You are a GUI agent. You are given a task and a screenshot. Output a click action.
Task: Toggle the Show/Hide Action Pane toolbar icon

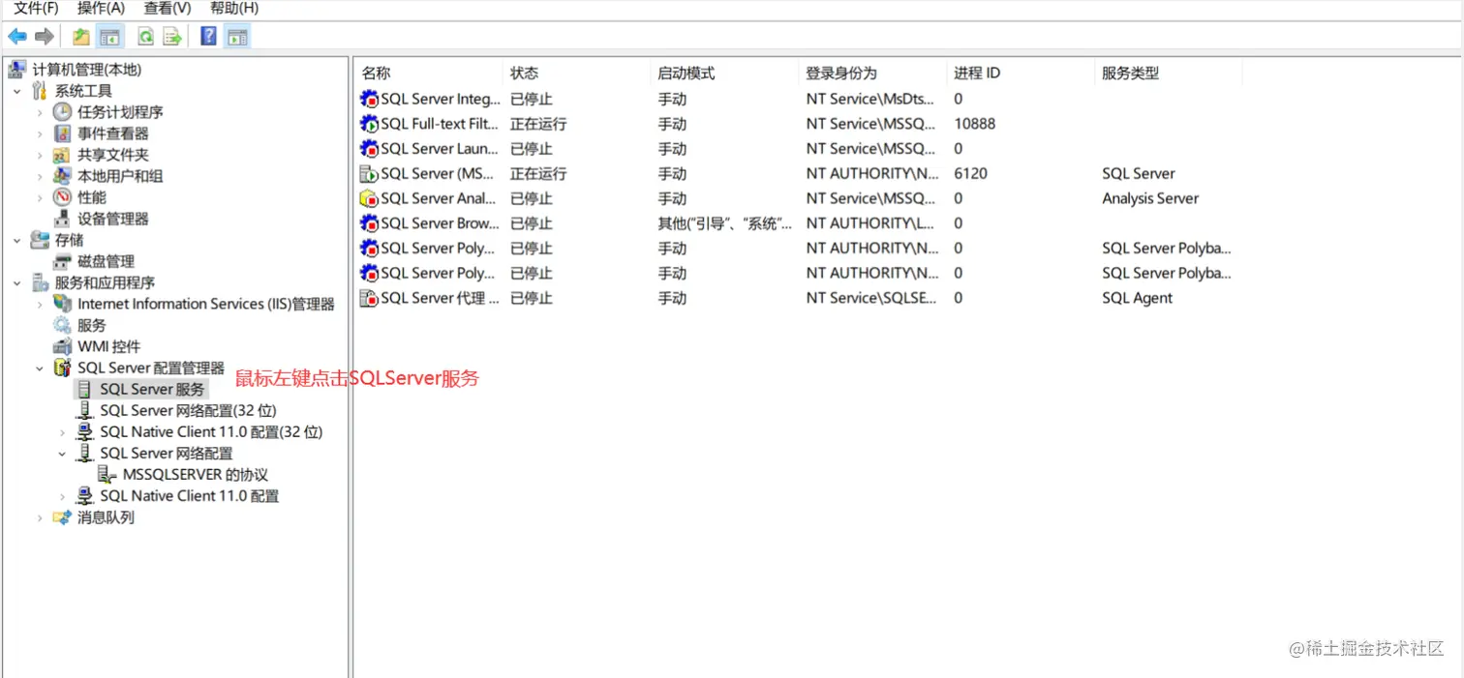point(237,37)
